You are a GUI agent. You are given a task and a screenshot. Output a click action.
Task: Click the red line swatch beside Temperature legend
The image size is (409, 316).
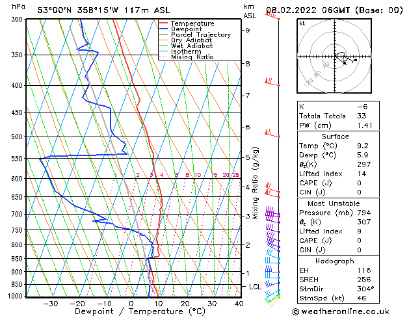pos(164,23)
